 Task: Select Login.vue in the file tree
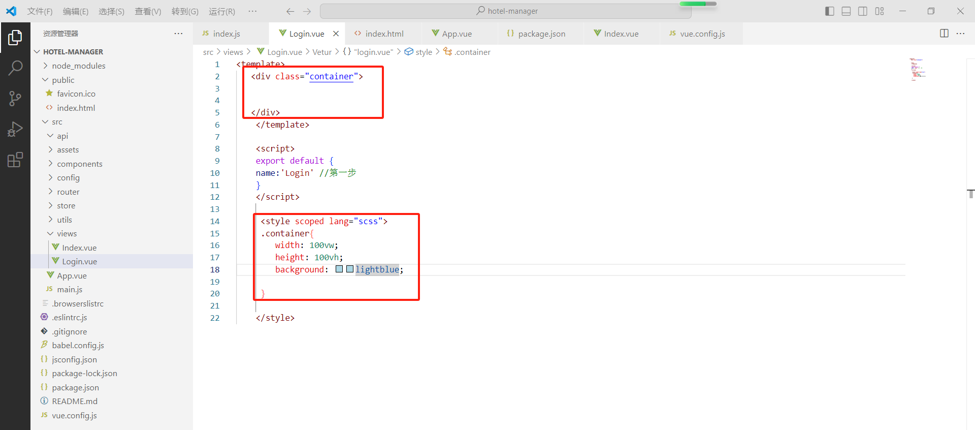point(112,261)
